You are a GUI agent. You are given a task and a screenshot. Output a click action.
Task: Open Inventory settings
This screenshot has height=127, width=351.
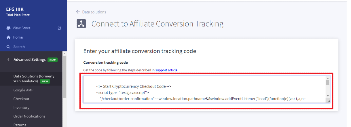pos(21,107)
